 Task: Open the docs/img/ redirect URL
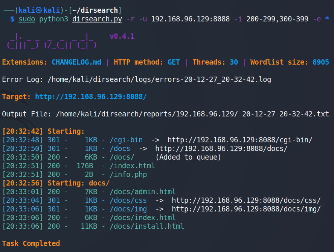pos(246,209)
